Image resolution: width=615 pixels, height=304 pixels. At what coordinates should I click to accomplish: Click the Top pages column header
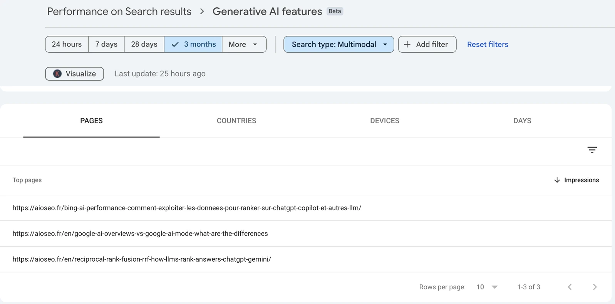coord(27,180)
